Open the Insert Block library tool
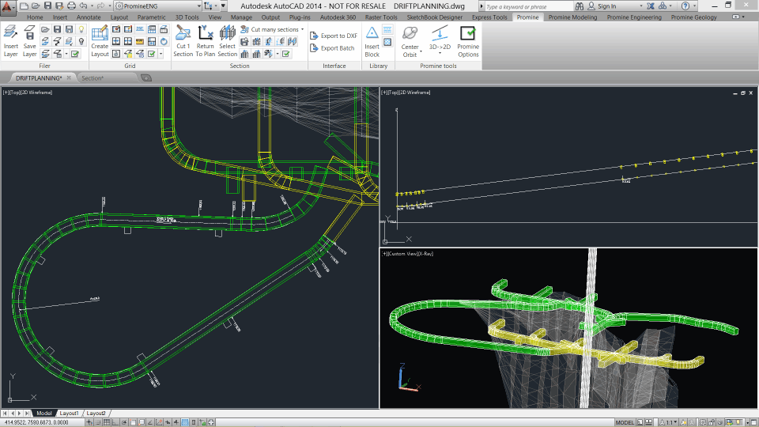This screenshot has height=427, width=759. point(372,40)
